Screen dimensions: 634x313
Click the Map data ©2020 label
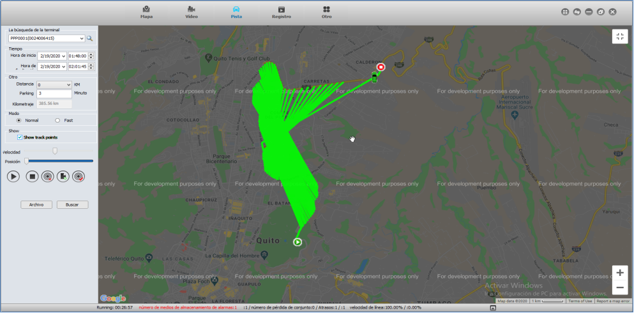(512, 302)
